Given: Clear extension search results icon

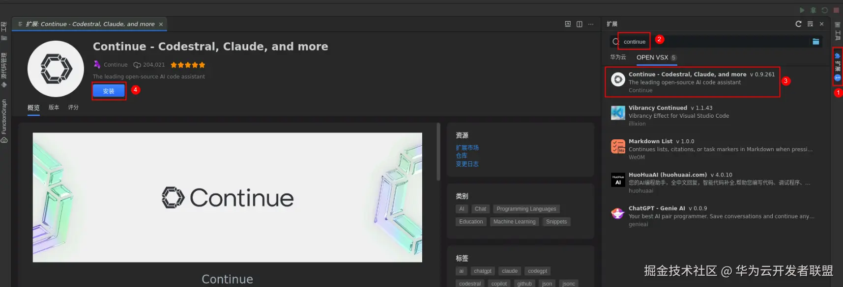Looking at the screenshot, I should click(x=810, y=24).
